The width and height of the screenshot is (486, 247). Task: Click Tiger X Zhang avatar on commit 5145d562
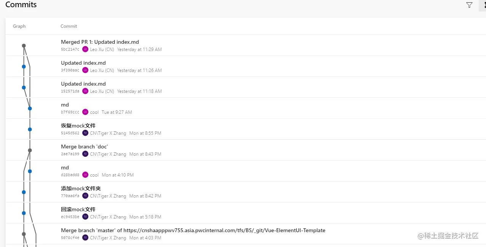[85, 133]
